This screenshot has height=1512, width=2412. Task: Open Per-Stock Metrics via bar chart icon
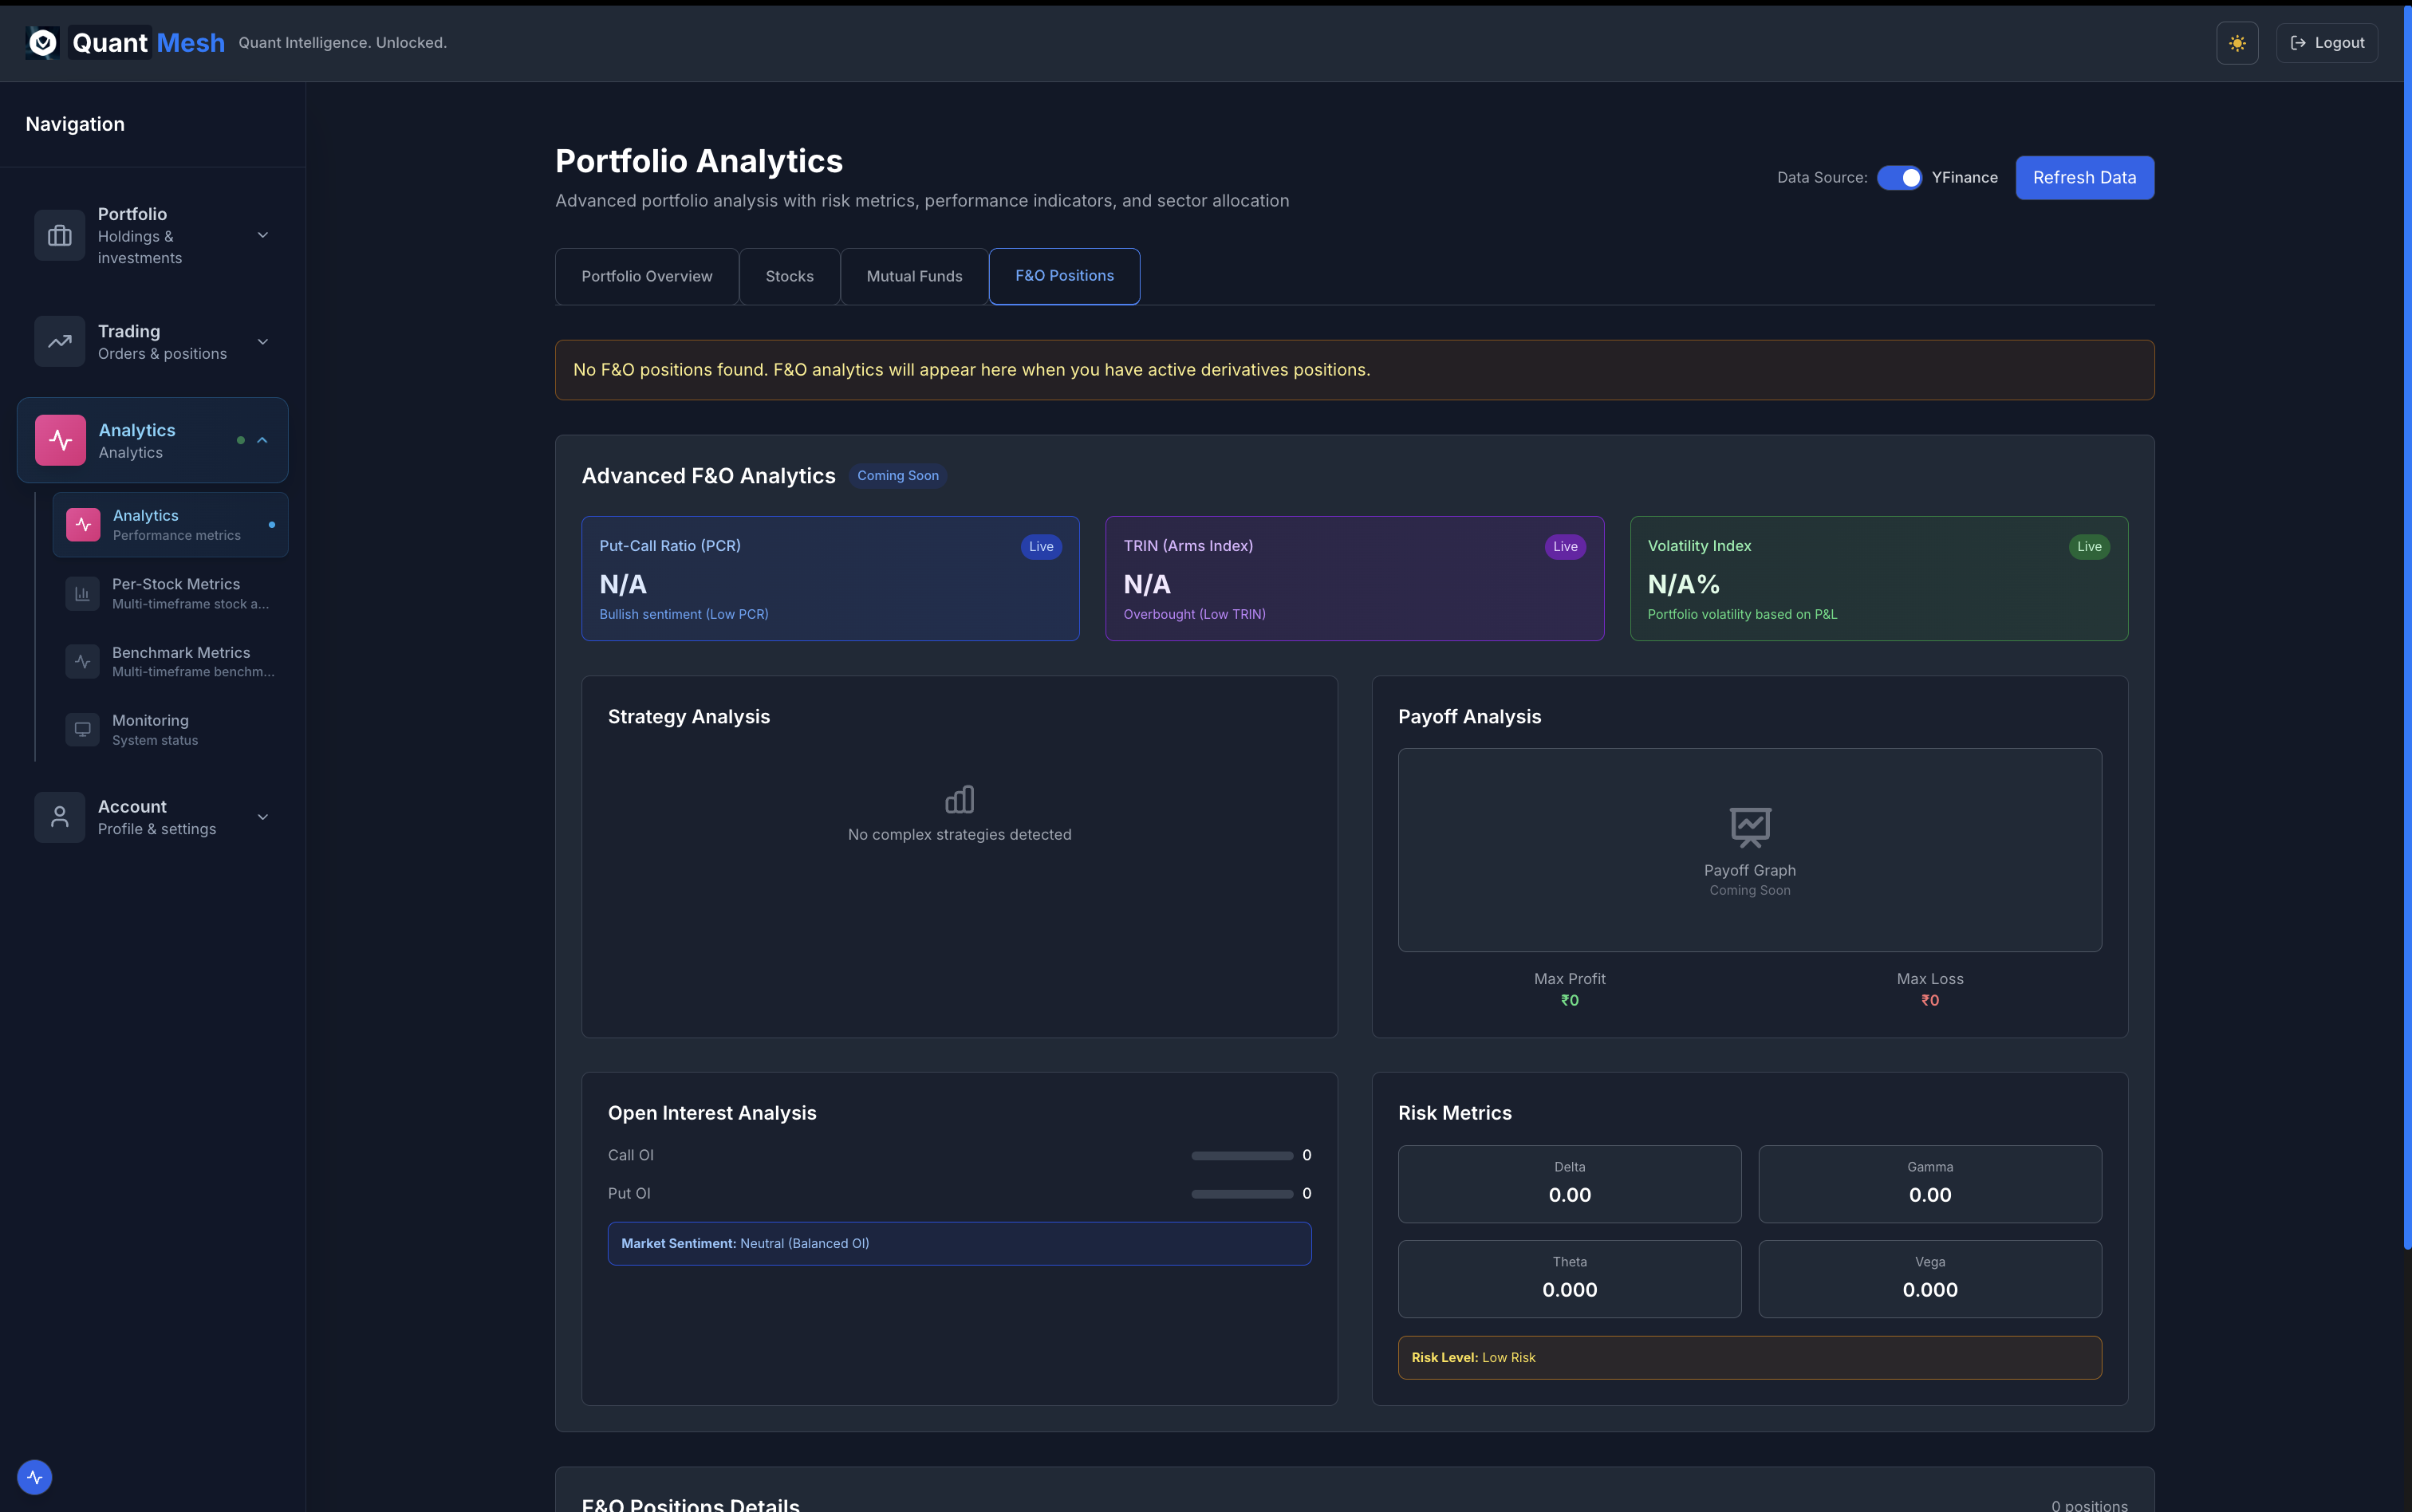83,592
